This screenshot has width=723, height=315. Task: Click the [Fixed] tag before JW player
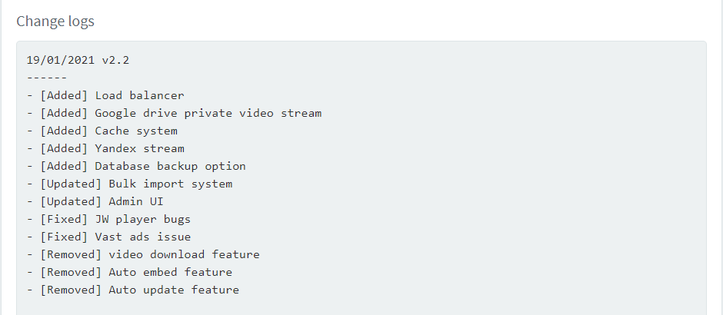tap(64, 220)
